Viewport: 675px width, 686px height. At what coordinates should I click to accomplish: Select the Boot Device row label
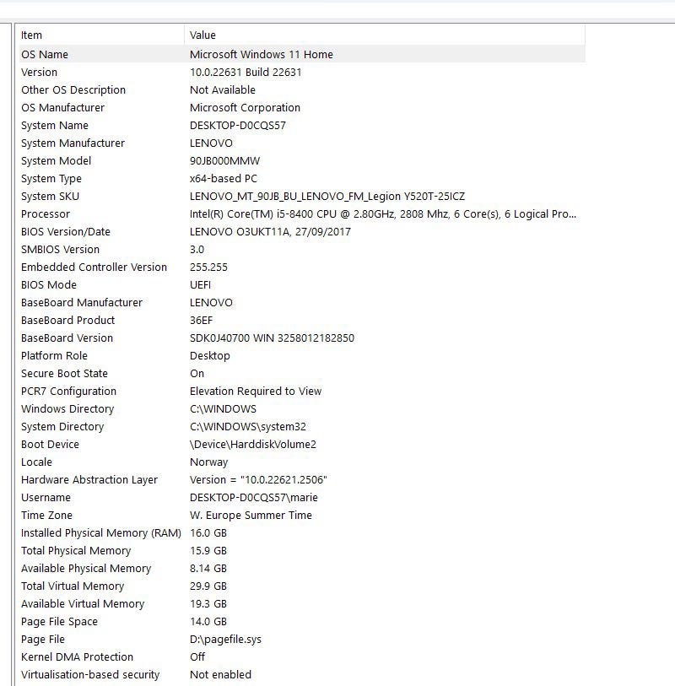tap(50, 444)
